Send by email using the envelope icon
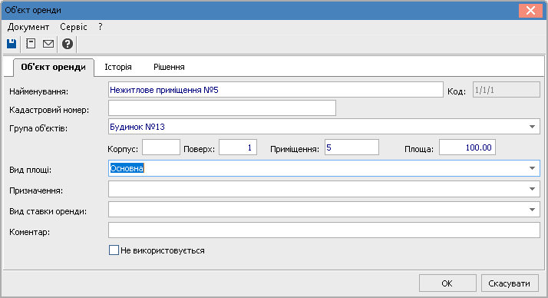This screenshot has width=548, height=298. click(48, 44)
